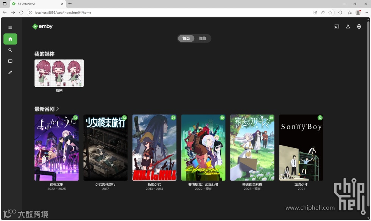Go forward in the browser

tap(13, 13)
